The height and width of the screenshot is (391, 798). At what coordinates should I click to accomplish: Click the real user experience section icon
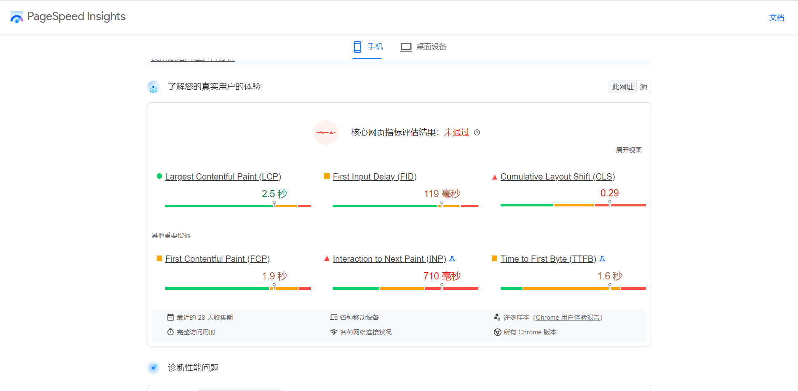[x=153, y=87]
